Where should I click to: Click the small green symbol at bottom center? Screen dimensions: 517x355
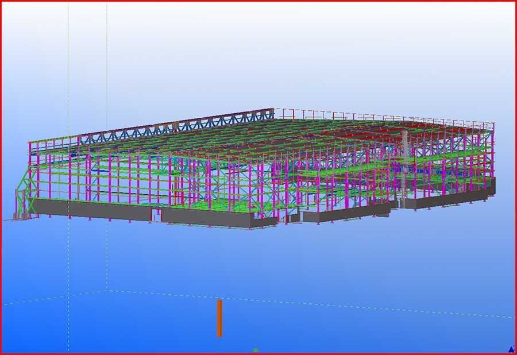click(x=256, y=350)
